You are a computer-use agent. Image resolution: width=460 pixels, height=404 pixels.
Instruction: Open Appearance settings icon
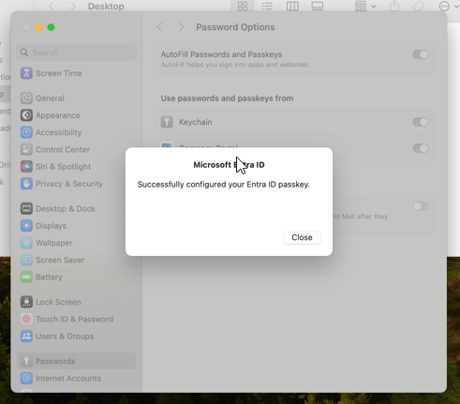[x=26, y=115]
